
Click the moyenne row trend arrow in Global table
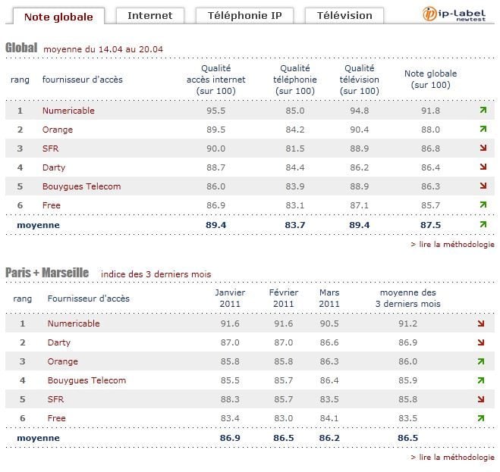[483, 225]
